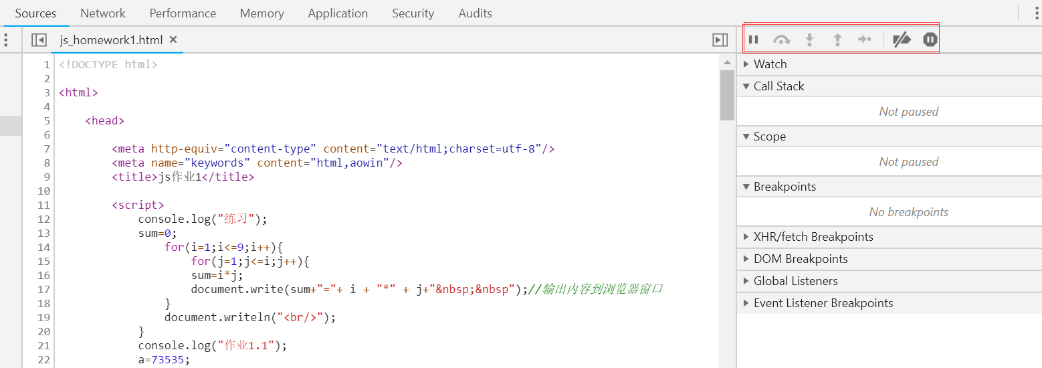The height and width of the screenshot is (368, 1042).
Task: Click the step out icon
Action: click(x=837, y=39)
